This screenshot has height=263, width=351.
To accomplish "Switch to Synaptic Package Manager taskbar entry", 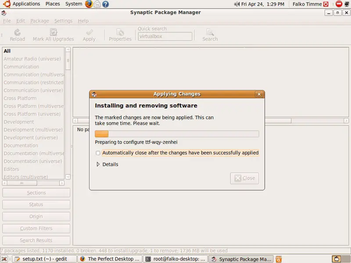I will (x=241, y=259).
